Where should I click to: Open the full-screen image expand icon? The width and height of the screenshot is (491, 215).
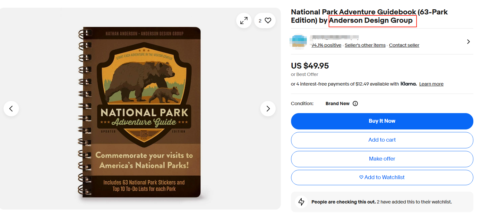point(244,21)
